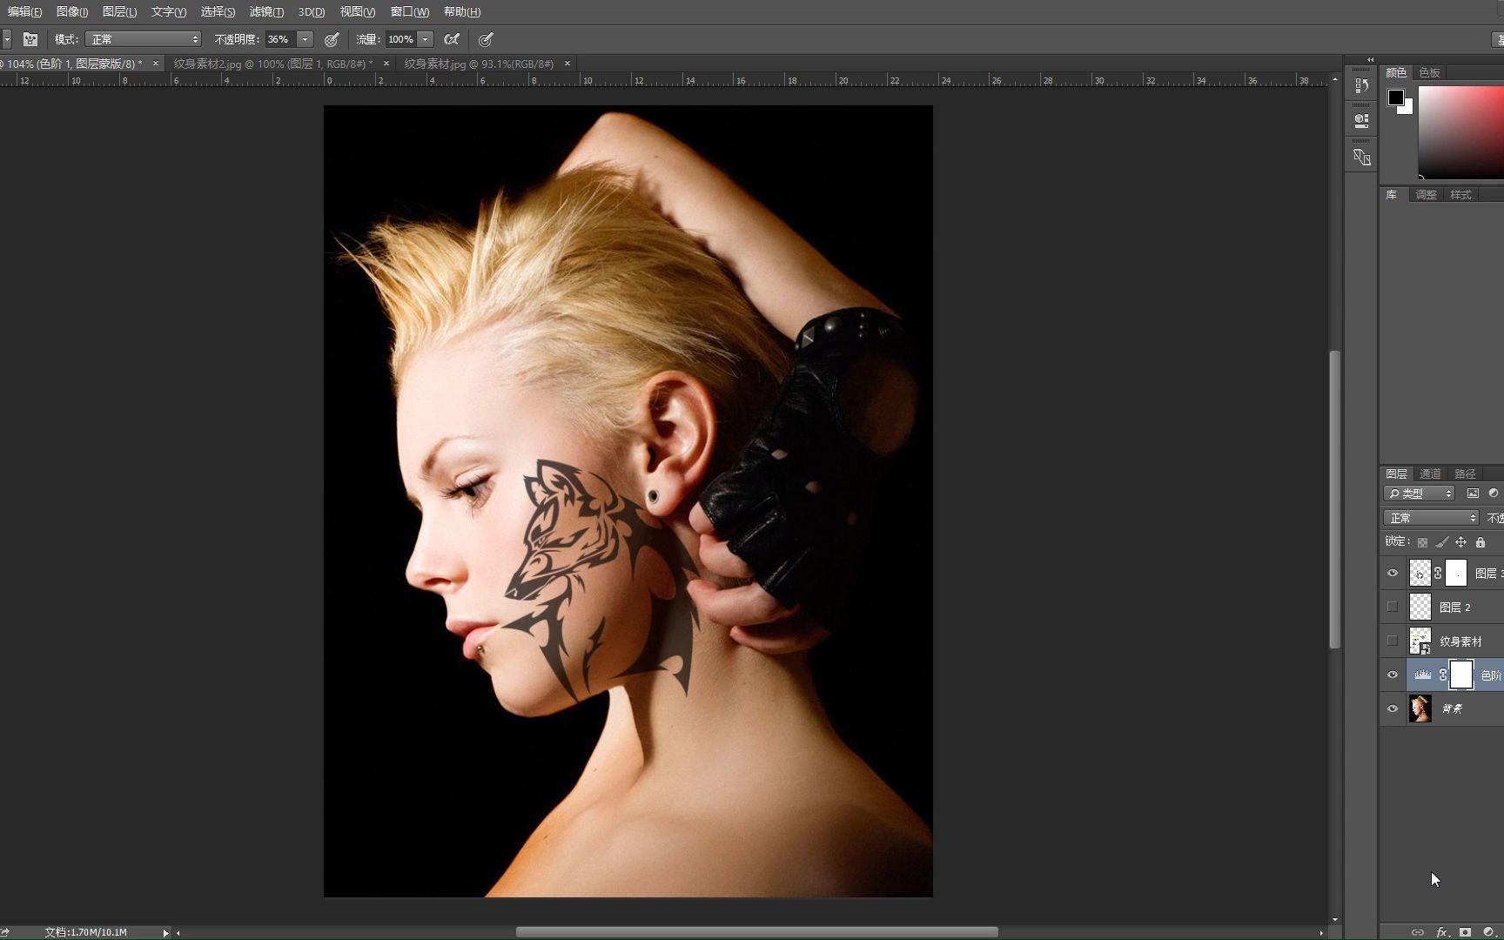Switch to the 调整 adjustments tab

(1426, 194)
